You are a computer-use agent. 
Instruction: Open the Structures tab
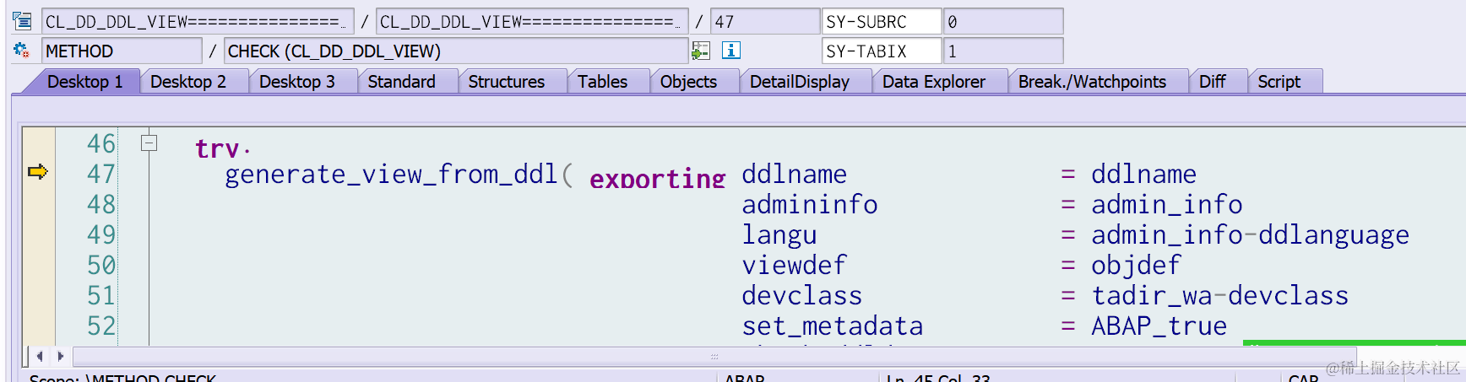[507, 82]
